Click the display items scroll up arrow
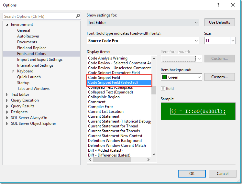 [154, 59]
